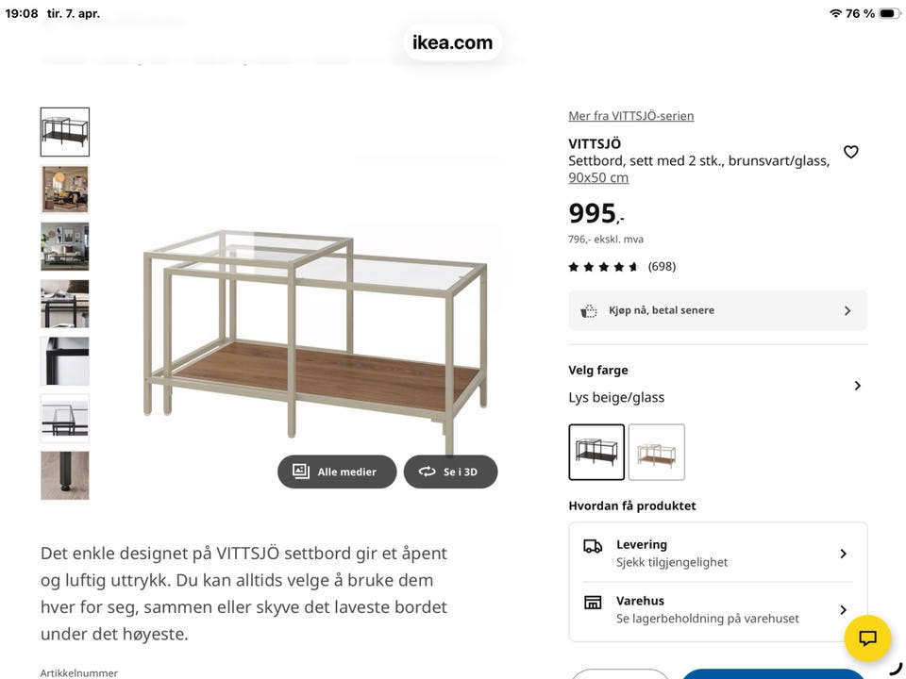Select the first product thumbnail
This screenshot has width=906, height=679.
[x=65, y=132]
